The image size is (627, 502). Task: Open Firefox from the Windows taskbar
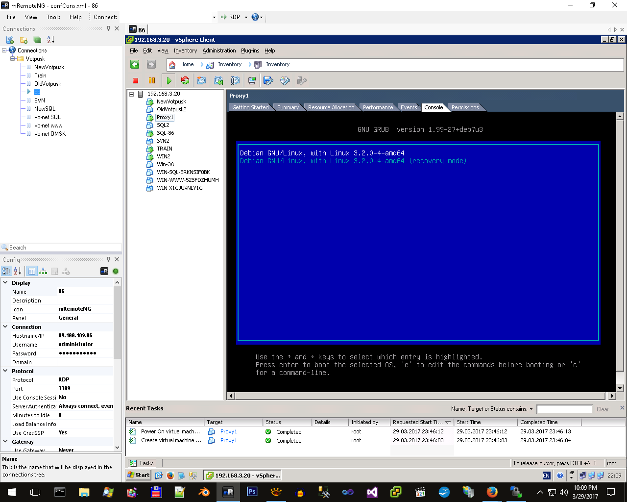(x=492, y=491)
